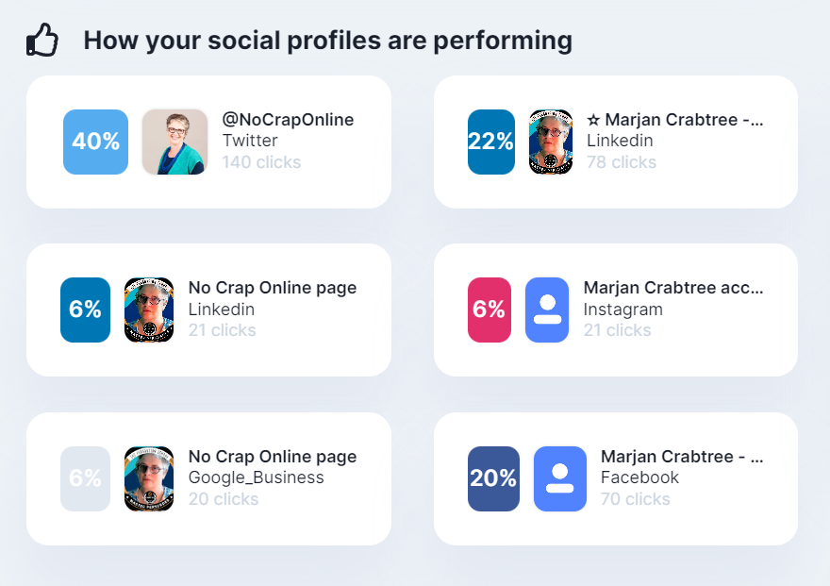Click the grey 6% Google_Business badge

(85, 478)
